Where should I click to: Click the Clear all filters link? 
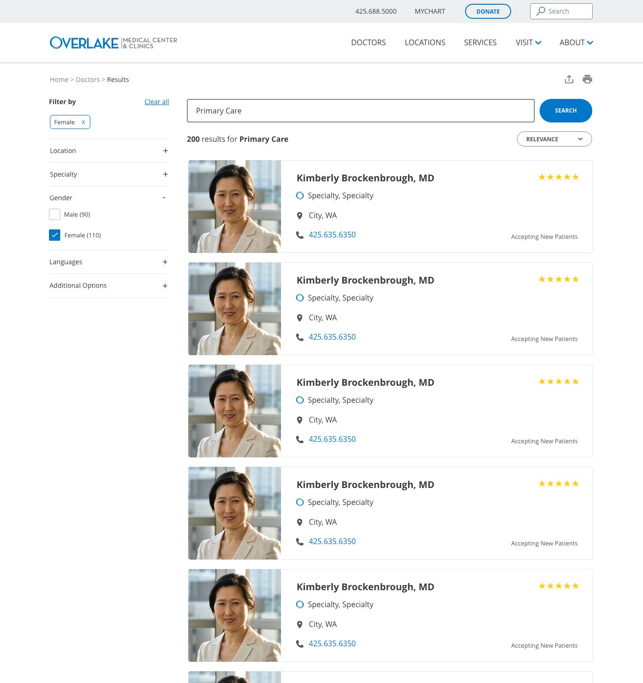tap(157, 102)
